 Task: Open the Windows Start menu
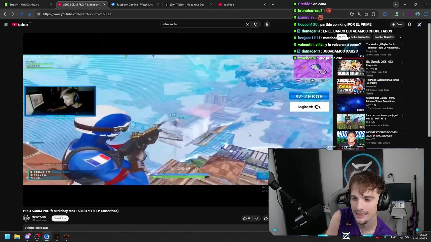(7, 237)
